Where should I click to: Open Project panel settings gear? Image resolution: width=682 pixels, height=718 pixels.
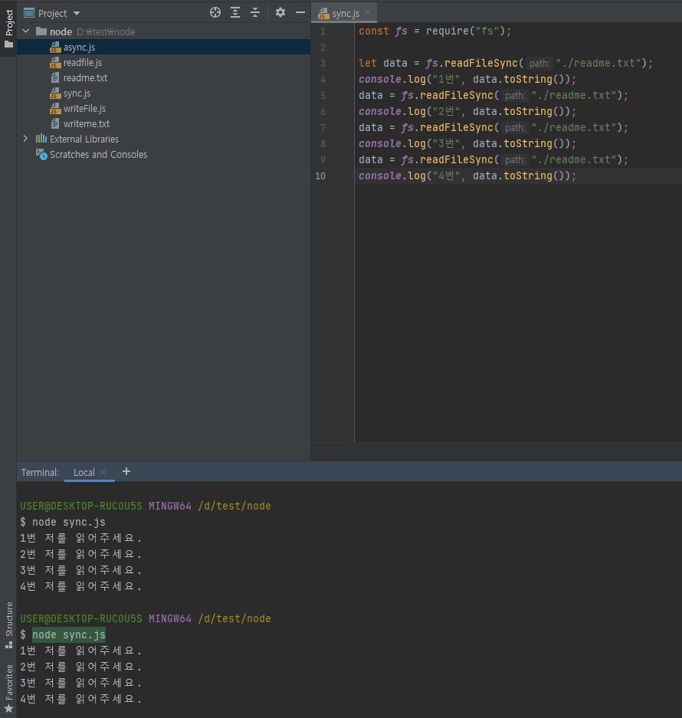pos(280,13)
